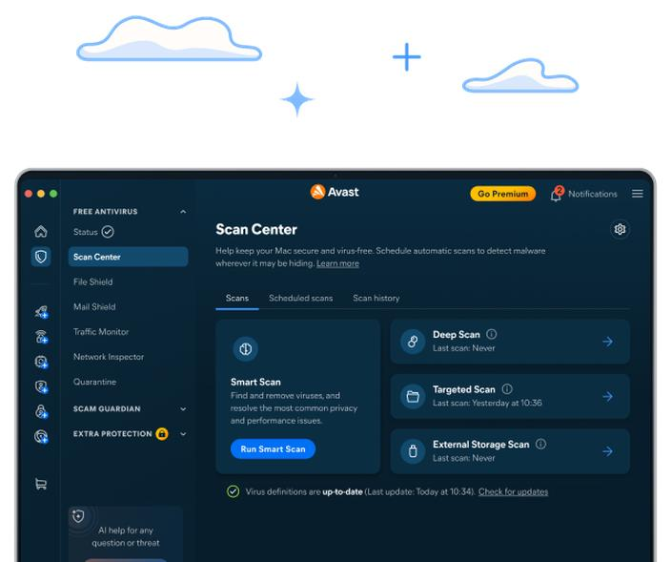The height and width of the screenshot is (562, 671).
Task: Click the checkmark icon beside Status
Action: [108, 232]
